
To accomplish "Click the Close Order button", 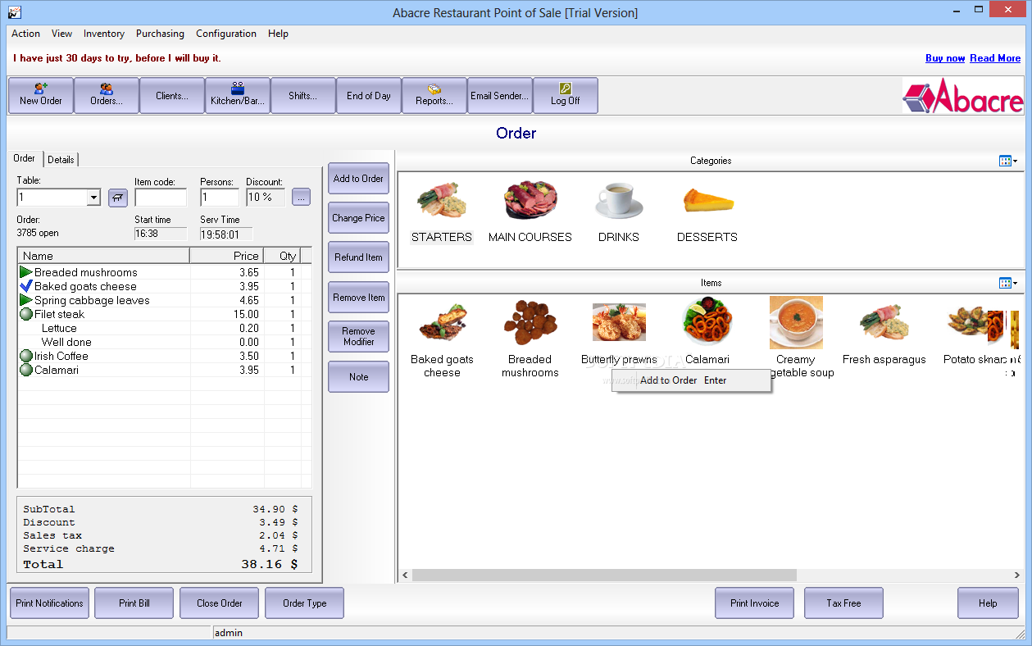I will [x=220, y=603].
